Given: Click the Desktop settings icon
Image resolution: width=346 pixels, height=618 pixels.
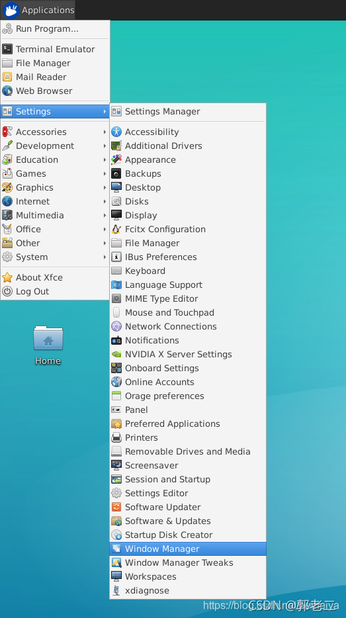Looking at the screenshot, I should pyautogui.click(x=116, y=188).
